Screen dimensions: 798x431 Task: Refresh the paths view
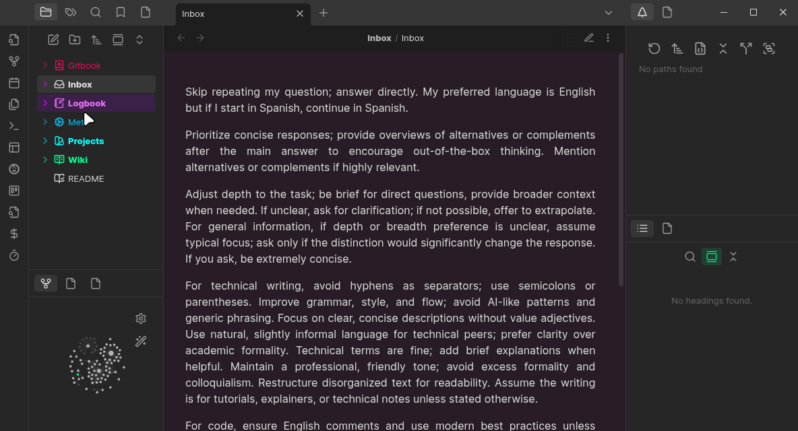654,48
